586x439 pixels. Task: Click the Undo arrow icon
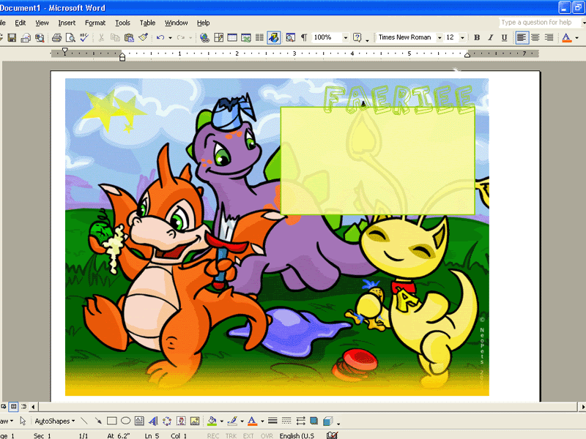coord(160,37)
